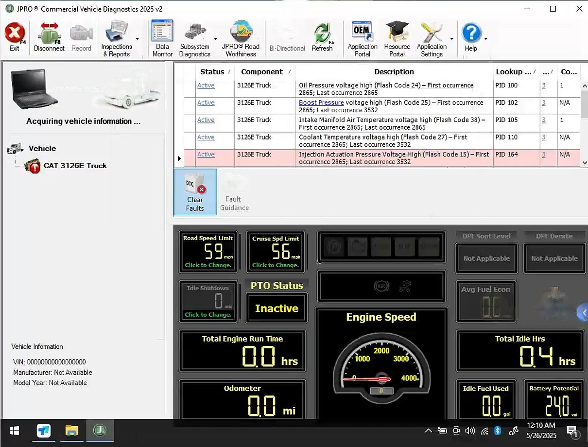Click the Co... column header
Image resolution: width=588 pixels, height=447 pixels.
(569, 71)
